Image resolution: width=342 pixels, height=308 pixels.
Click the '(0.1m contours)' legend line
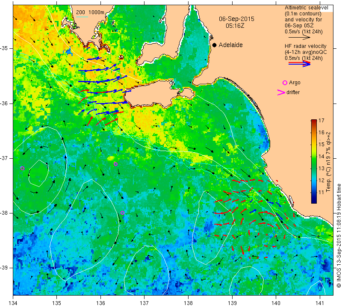[303, 14]
